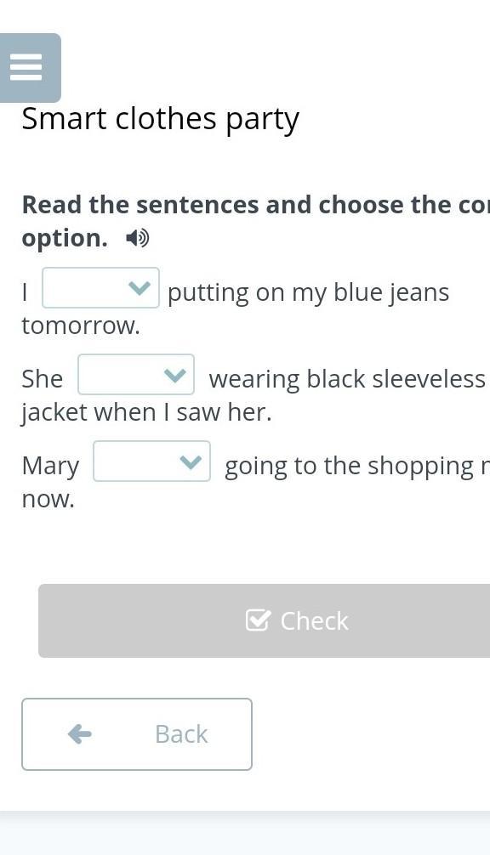This screenshot has height=855, width=490.
Task: Click the word 'now.' below Mary
Action: (48, 500)
